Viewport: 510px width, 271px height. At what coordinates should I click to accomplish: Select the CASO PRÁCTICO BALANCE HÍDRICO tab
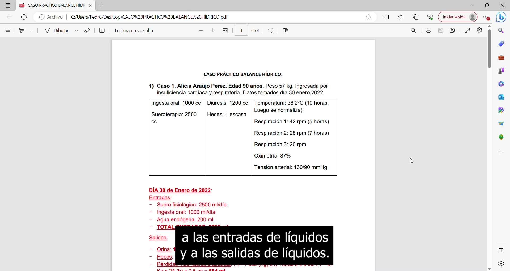pyautogui.click(x=56, y=5)
